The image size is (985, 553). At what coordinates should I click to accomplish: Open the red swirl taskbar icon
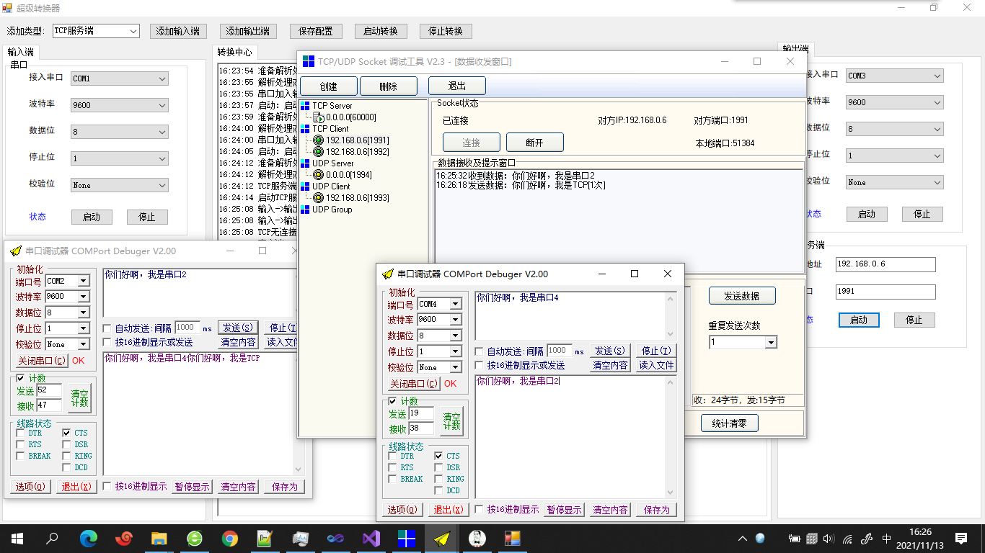click(123, 538)
